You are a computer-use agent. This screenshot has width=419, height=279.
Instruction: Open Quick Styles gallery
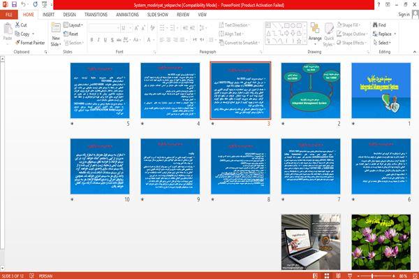(x=329, y=35)
